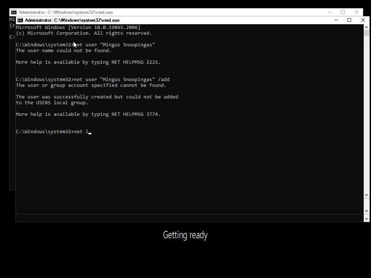Click the front cmd window system icon

click(x=20, y=20)
